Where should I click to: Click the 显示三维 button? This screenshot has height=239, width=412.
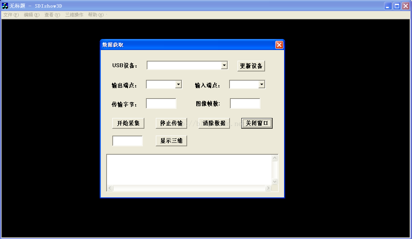pos(171,141)
